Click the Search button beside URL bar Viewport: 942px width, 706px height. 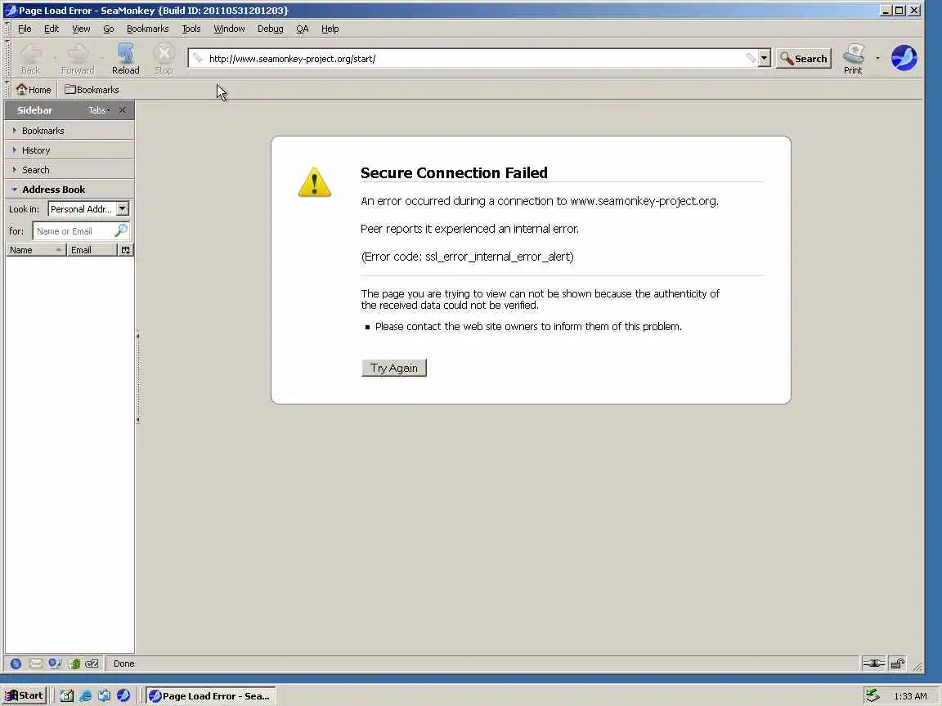pos(804,58)
